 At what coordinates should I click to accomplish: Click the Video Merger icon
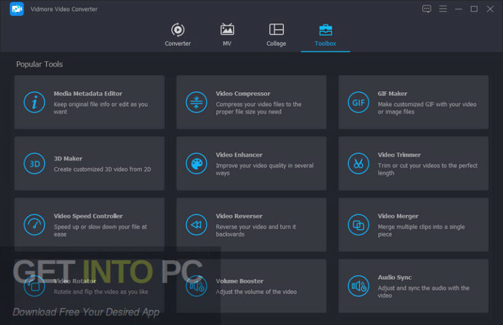pos(358,225)
